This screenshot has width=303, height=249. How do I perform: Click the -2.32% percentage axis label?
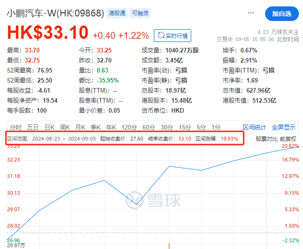tap(291, 240)
